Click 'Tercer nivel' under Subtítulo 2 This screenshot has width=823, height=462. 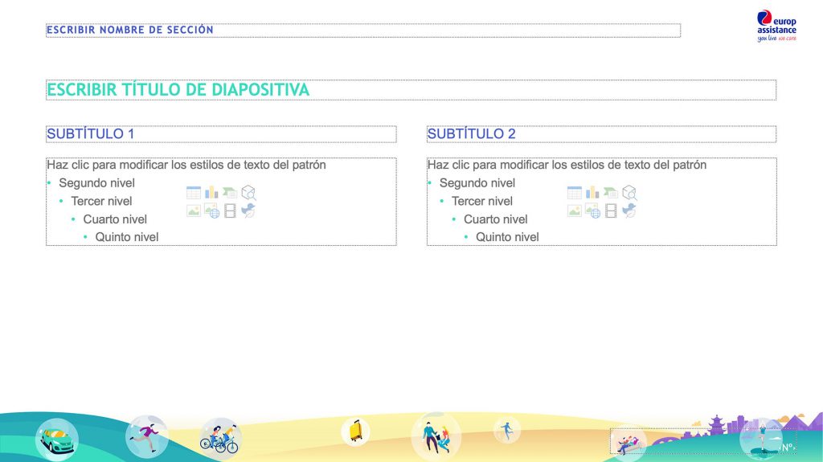coord(482,201)
